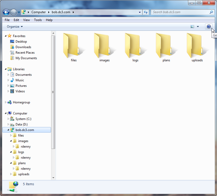
Task: Select plans folder in tree
Action: [x=22, y=163]
